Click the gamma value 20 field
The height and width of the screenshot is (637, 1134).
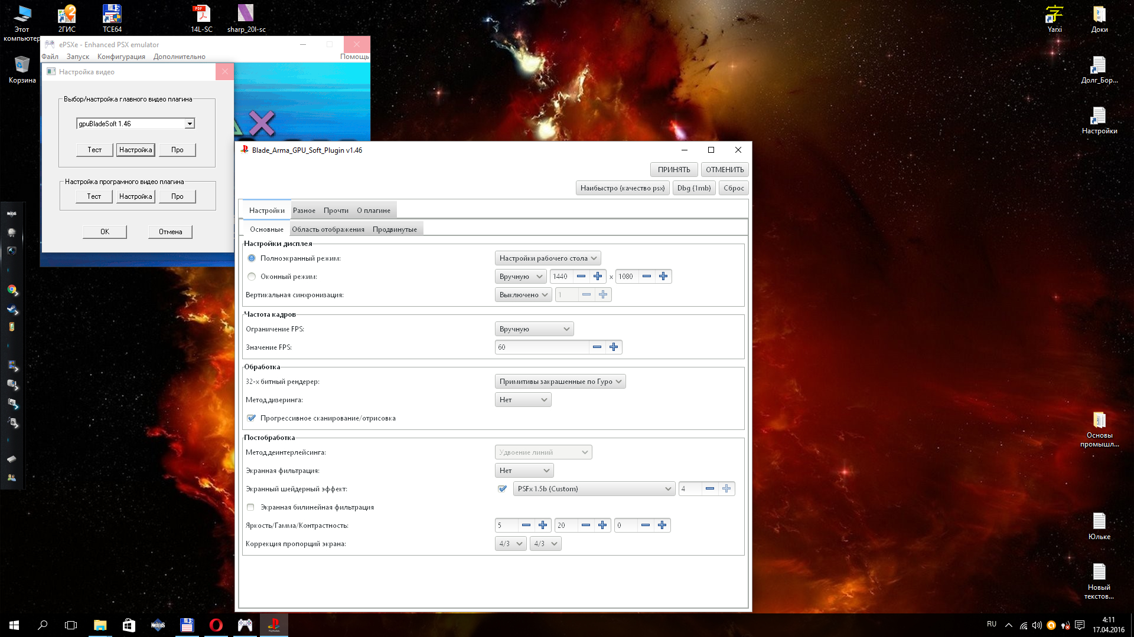tap(566, 526)
